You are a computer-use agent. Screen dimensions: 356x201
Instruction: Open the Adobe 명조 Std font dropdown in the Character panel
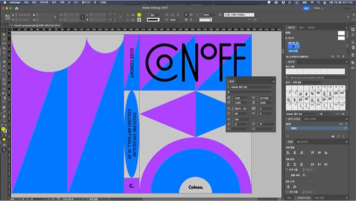pos(272,87)
